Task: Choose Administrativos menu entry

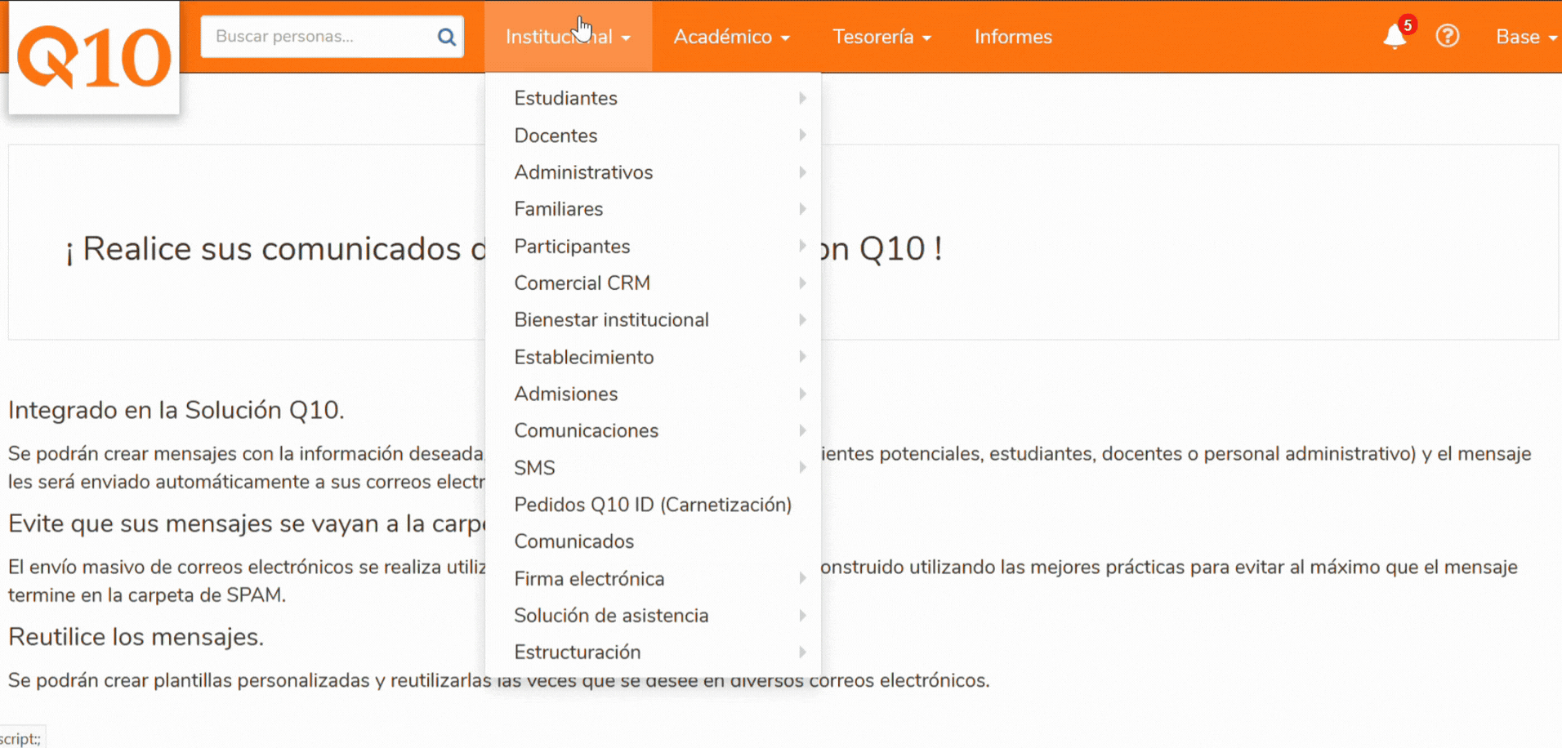Action: (x=654, y=172)
